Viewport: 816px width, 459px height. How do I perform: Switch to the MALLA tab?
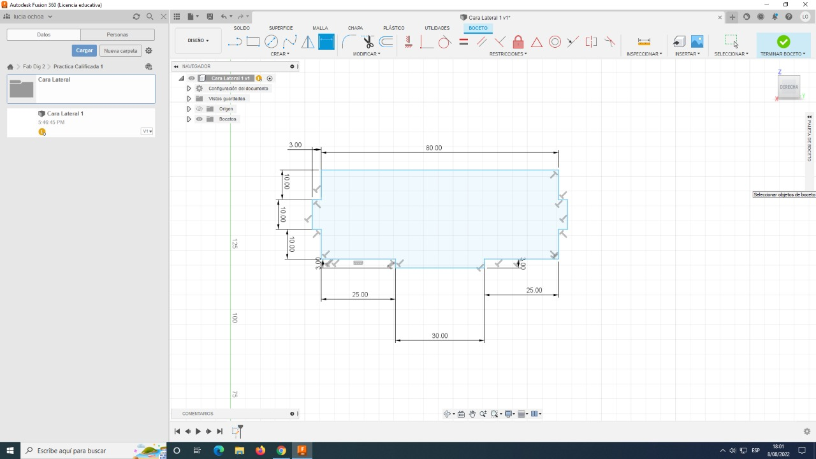[x=320, y=28]
